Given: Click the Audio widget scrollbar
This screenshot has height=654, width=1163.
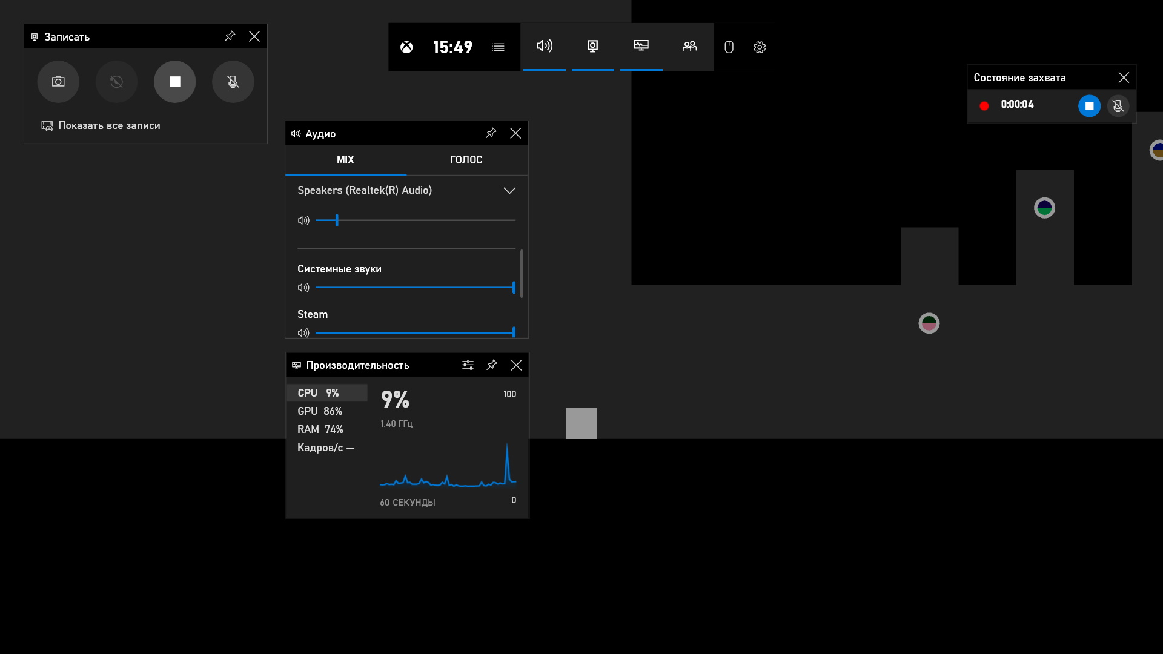Looking at the screenshot, I should [x=522, y=274].
